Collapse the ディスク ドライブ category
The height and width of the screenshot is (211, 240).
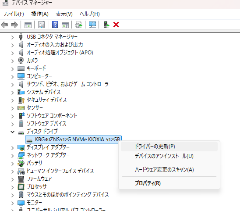coord(13,132)
